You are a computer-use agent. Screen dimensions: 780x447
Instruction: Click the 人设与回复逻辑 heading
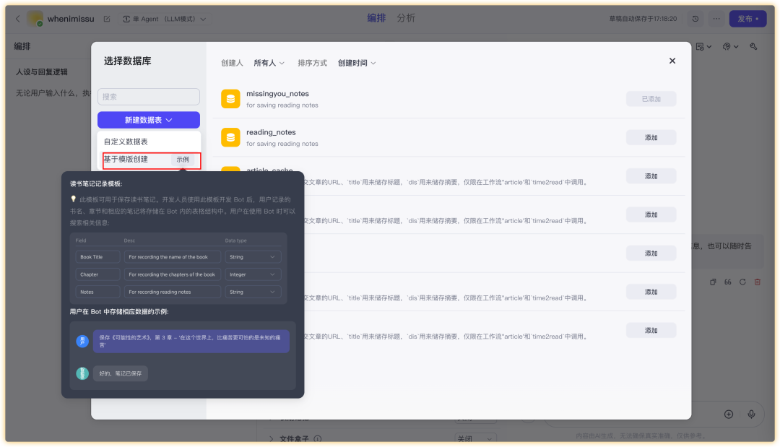pos(42,71)
